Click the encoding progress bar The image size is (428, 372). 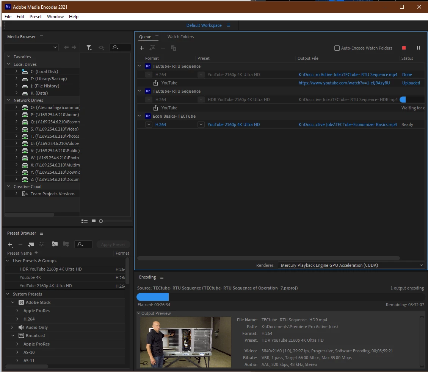(x=280, y=297)
